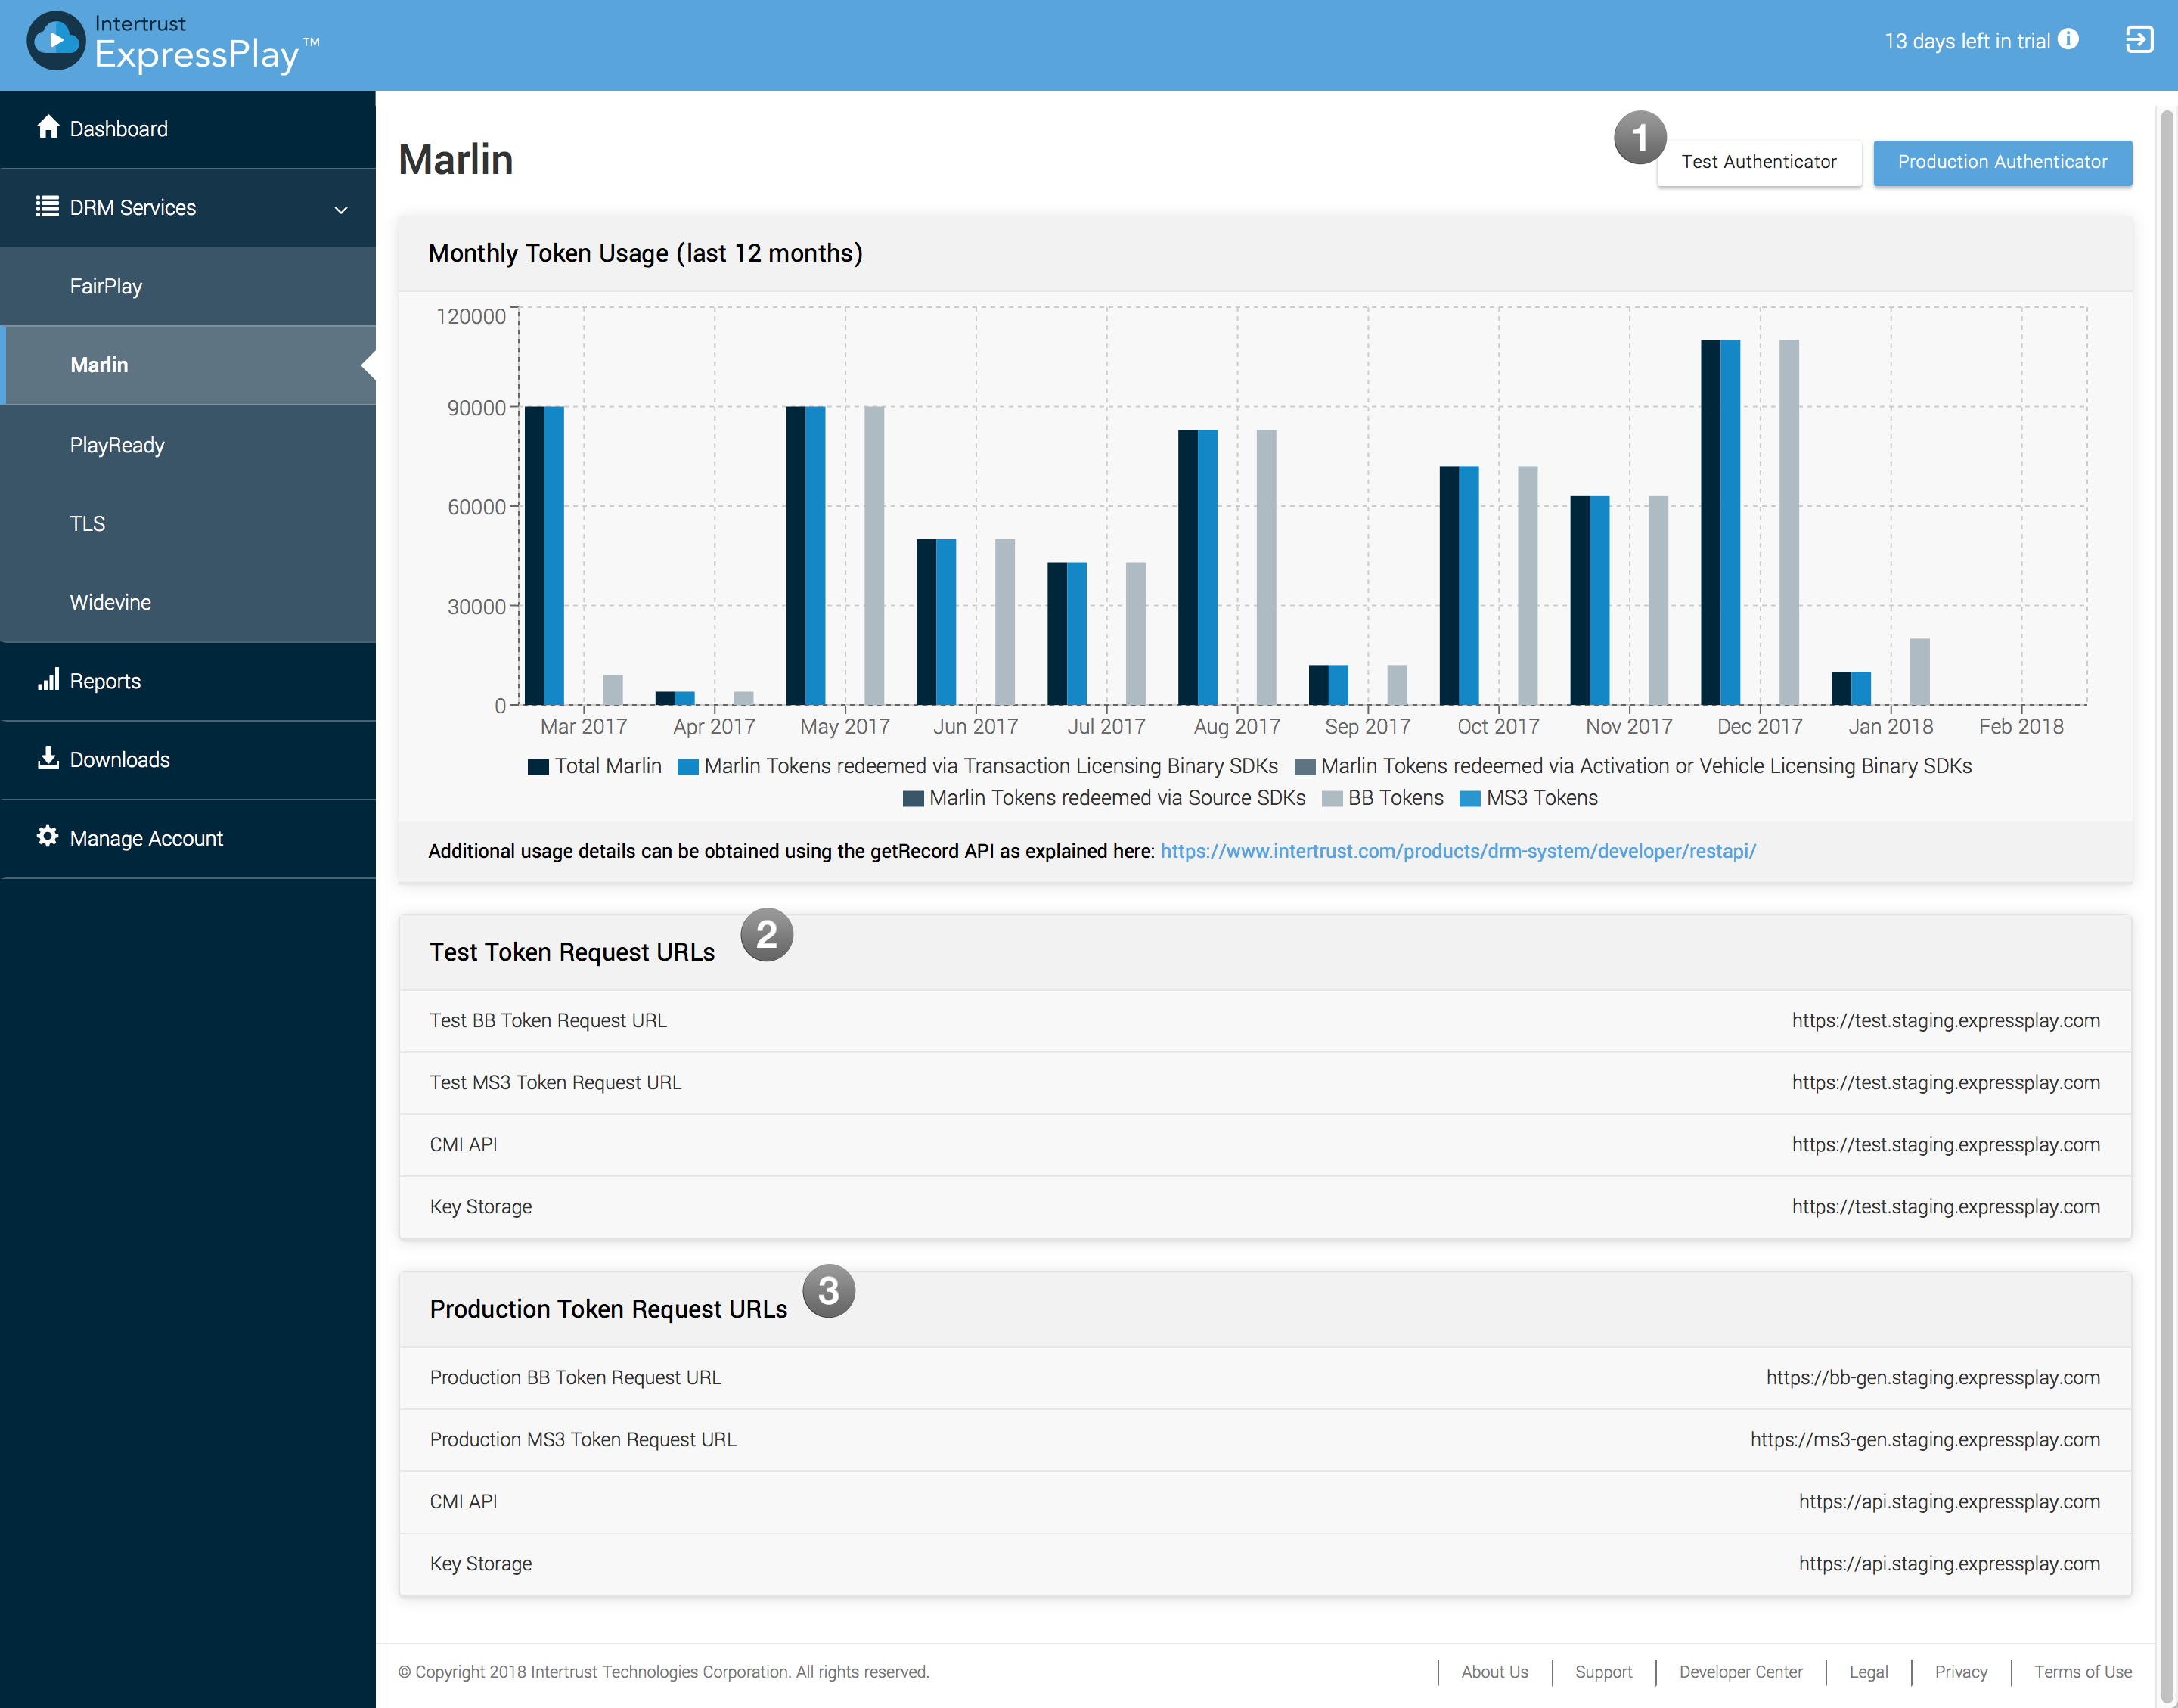2178x1708 pixels.
Task: Click the Downloads arrow icon
Action: point(48,758)
